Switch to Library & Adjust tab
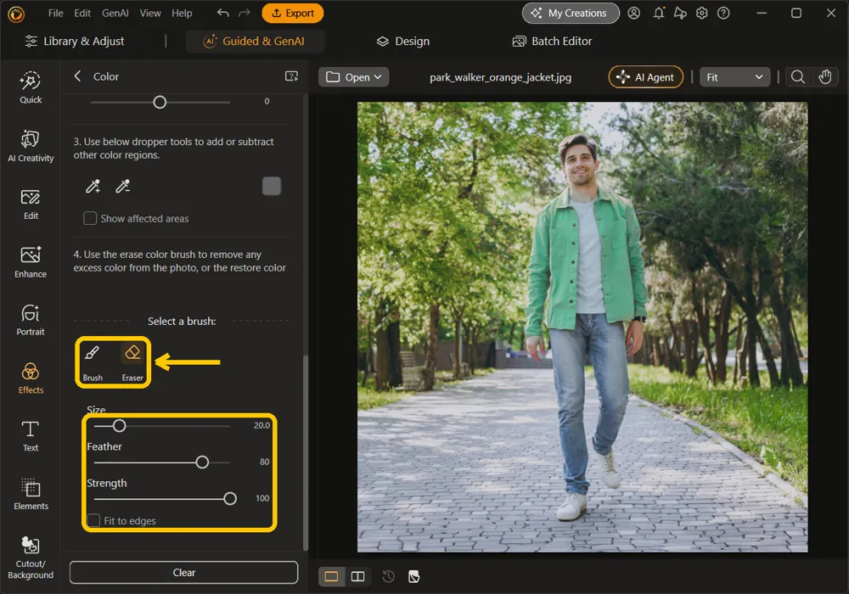This screenshot has width=849, height=594. [75, 41]
